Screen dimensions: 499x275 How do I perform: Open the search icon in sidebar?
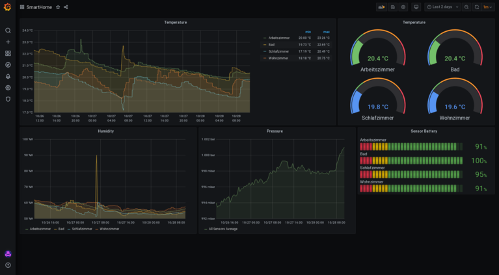[8, 31]
